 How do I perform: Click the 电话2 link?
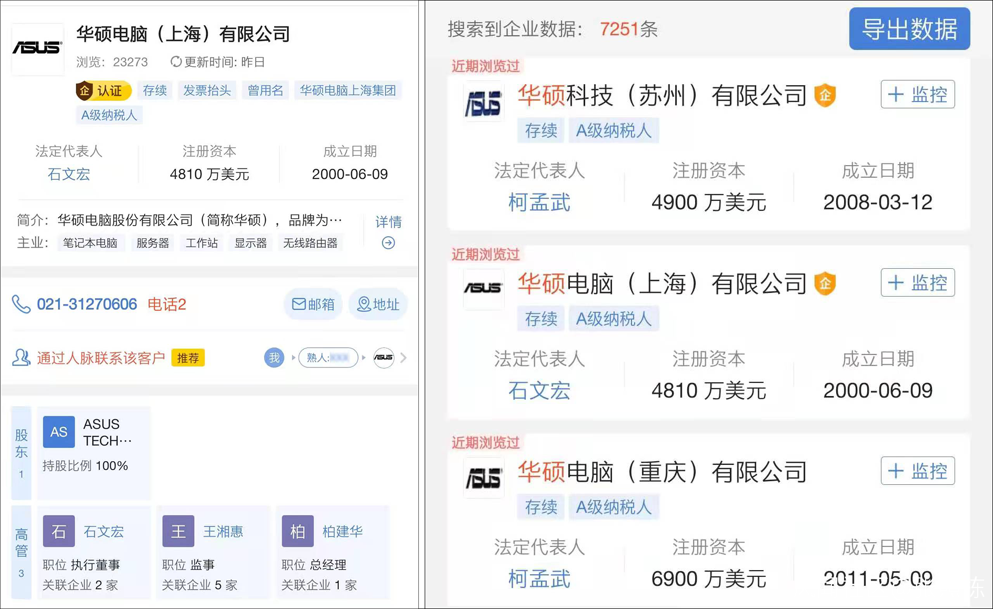click(x=167, y=304)
